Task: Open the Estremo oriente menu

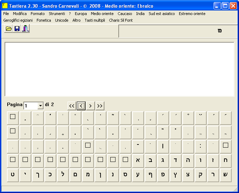Action: (x=192, y=14)
